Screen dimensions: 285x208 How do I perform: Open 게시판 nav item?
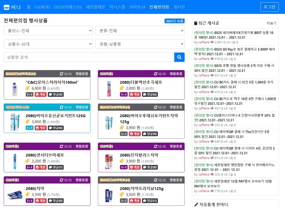point(179,7)
